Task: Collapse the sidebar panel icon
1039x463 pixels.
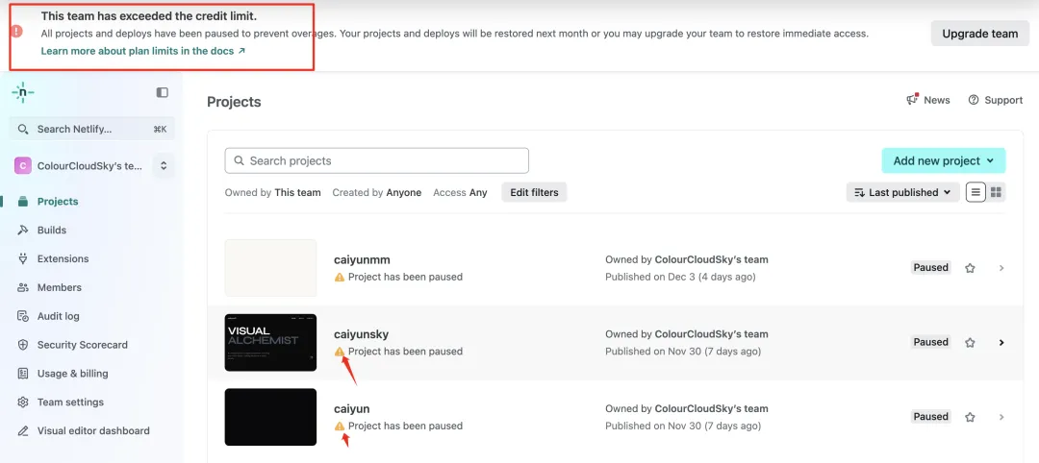Action: point(163,92)
